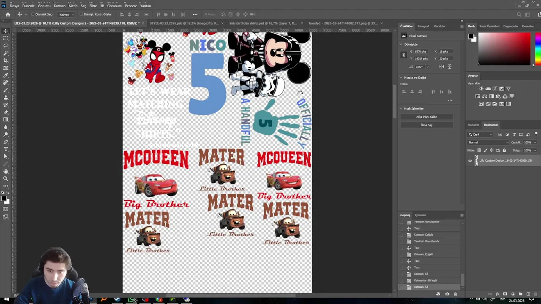Click the flip vertical icon in Dönüştür
This screenshot has height=304, width=541.
(449, 67)
